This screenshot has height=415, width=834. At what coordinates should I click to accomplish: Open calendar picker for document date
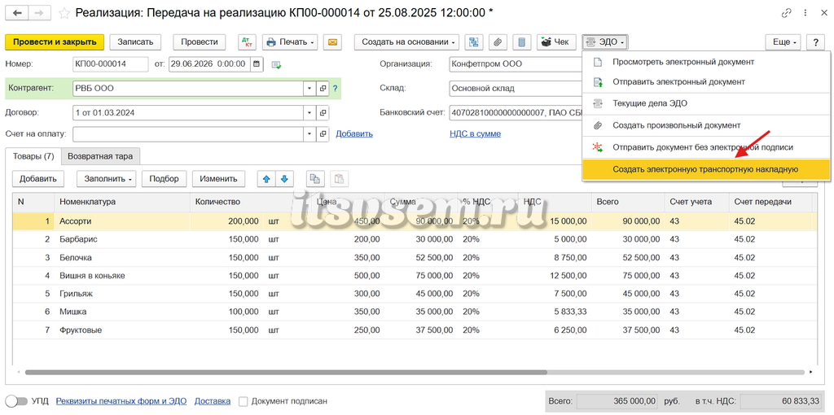[257, 64]
